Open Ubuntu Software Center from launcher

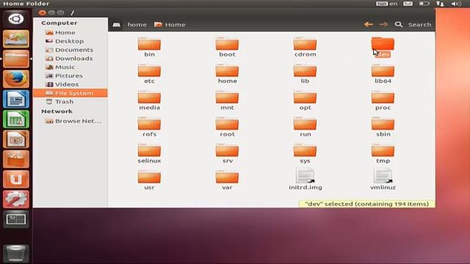pyautogui.click(x=16, y=159)
